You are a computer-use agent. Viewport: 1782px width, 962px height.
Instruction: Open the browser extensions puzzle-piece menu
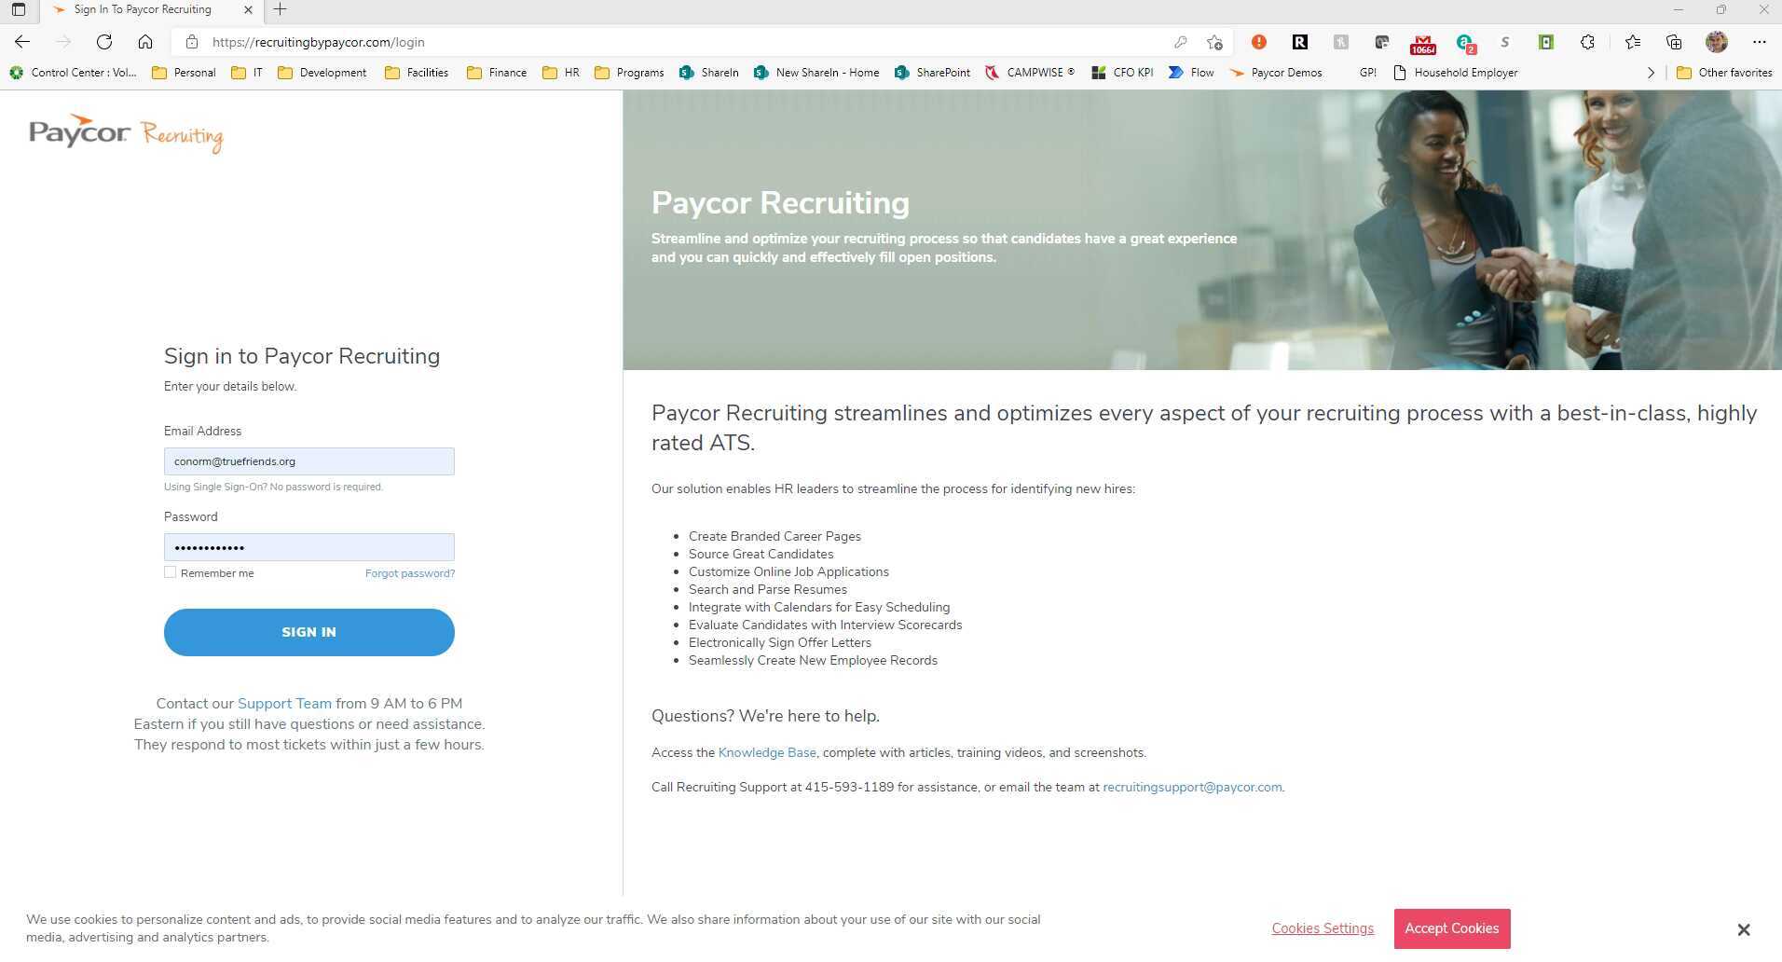click(1587, 42)
